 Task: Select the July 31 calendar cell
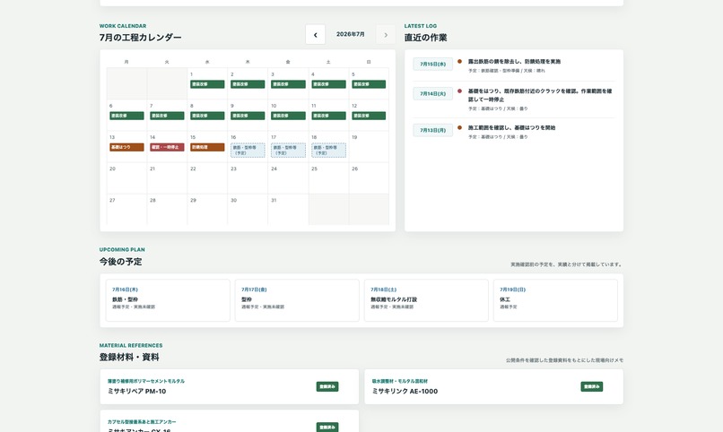(288, 210)
